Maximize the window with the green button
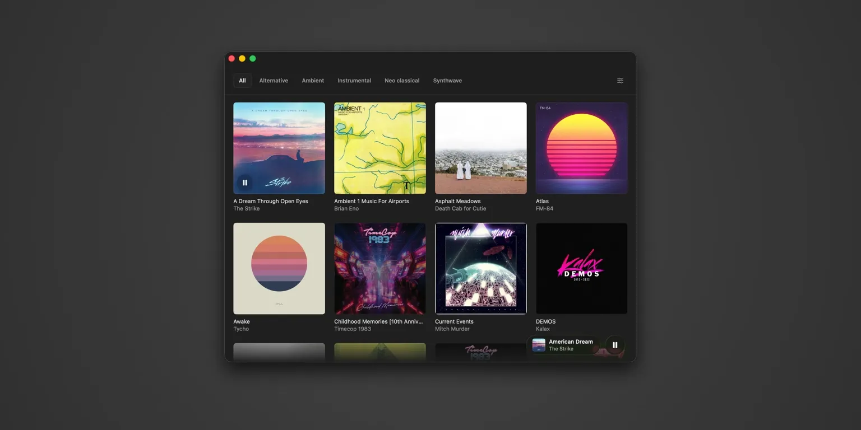Image resolution: width=861 pixels, height=430 pixels. (253, 58)
